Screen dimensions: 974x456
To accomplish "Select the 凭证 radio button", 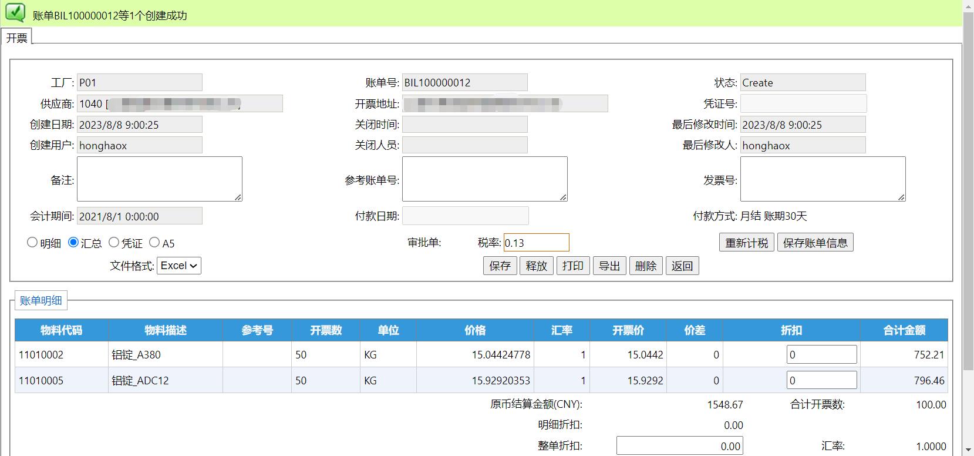I will pyautogui.click(x=114, y=242).
